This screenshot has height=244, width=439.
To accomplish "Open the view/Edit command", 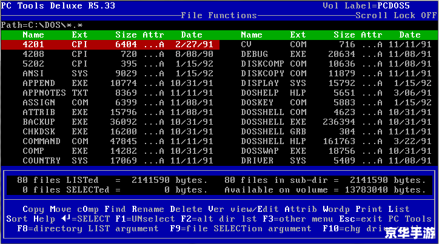I will pyautogui.click(x=255, y=209).
